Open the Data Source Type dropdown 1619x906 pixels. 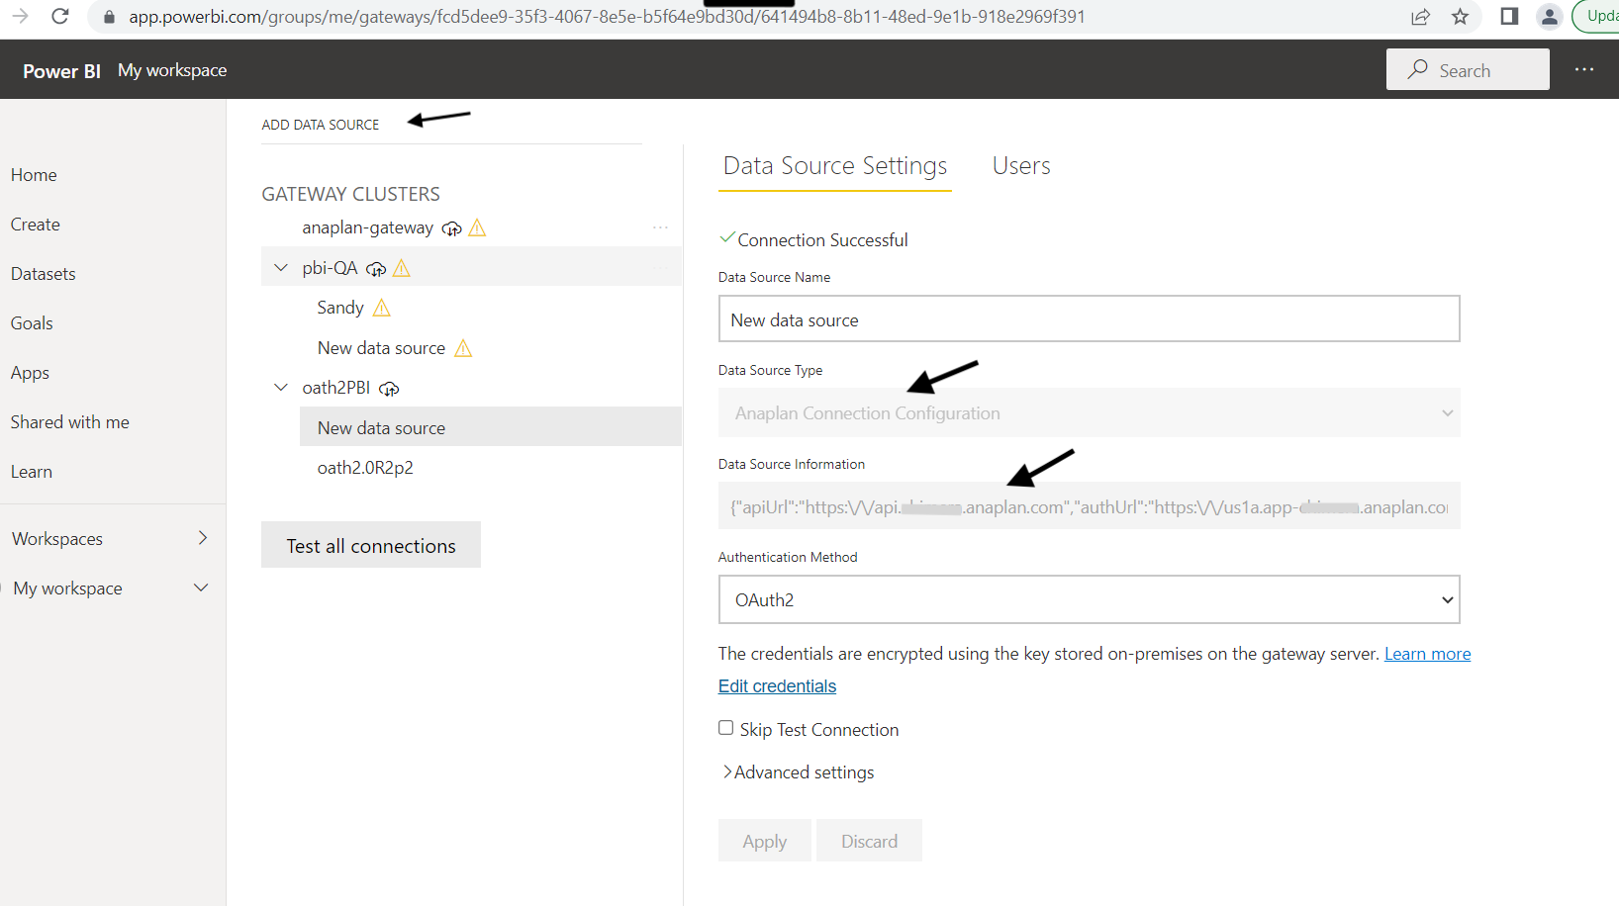pyautogui.click(x=1089, y=412)
